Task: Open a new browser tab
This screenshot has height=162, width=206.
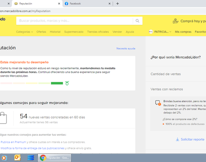Action: 117,4
